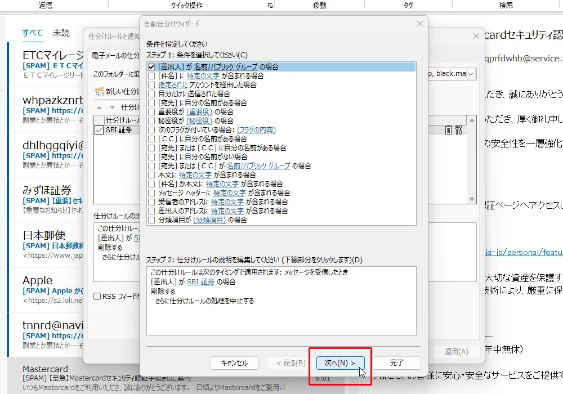Image resolution: width=563 pixels, height=394 pixels.
Task: Expand the クイック操作 group launcher
Action: click(x=270, y=6)
